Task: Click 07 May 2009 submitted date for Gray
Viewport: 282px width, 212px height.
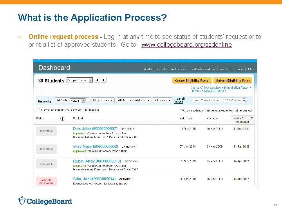Action: point(188,146)
